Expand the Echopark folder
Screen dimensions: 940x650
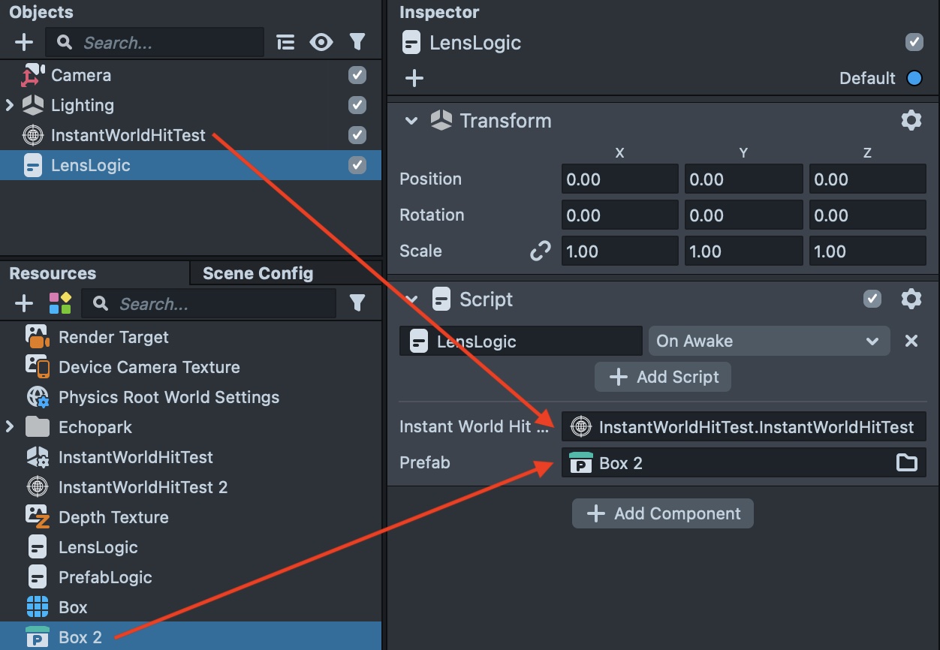click(10, 427)
